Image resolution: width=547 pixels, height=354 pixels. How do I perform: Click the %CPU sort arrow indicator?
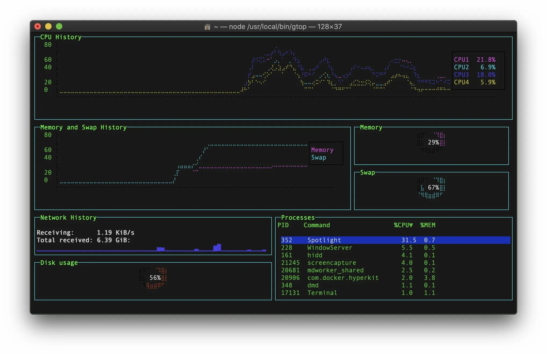pyautogui.click(x=411, y=225)
